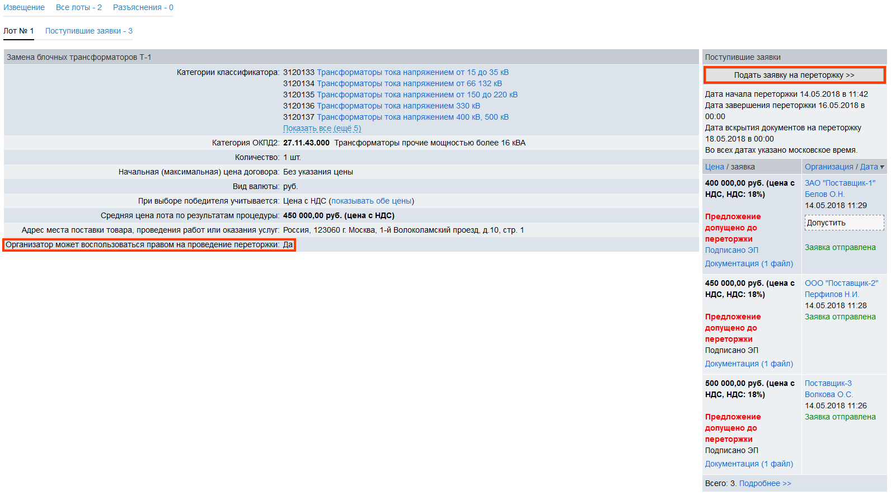Viewport: 891px width, 495px height.
Task: Switch to Все лоты - 2 tab
Action: 78,7
